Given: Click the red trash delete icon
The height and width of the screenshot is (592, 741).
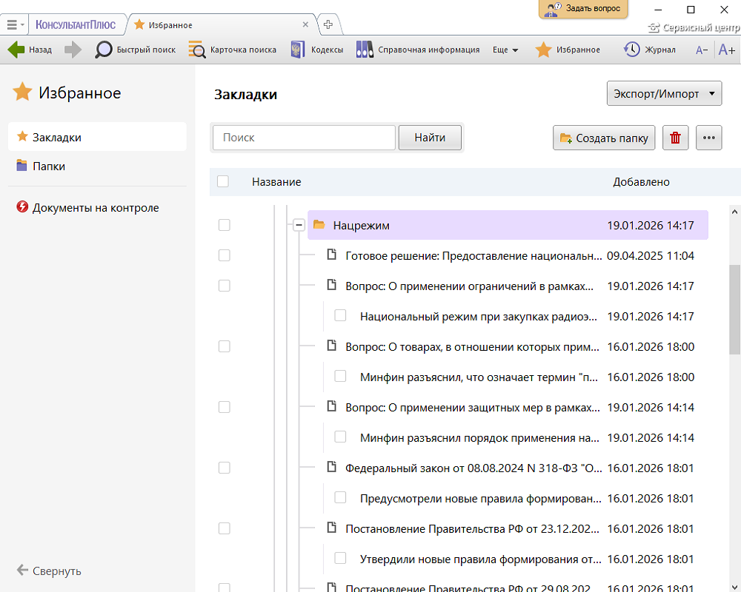Looking at the screenshot, I should click(x=675, y=138).
